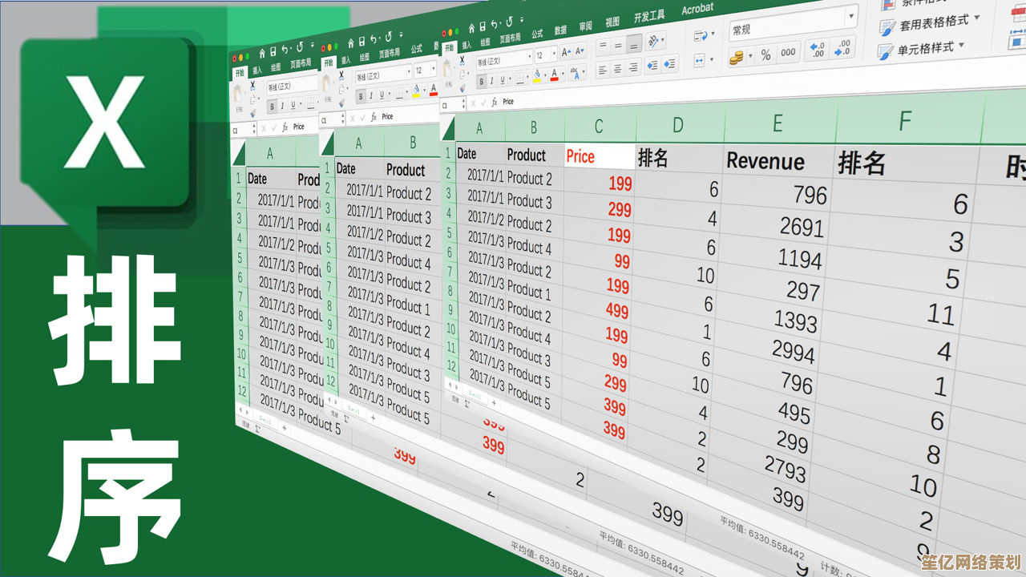
Task: Click Decrease Indent in the front window
Action: coord(652,66)
